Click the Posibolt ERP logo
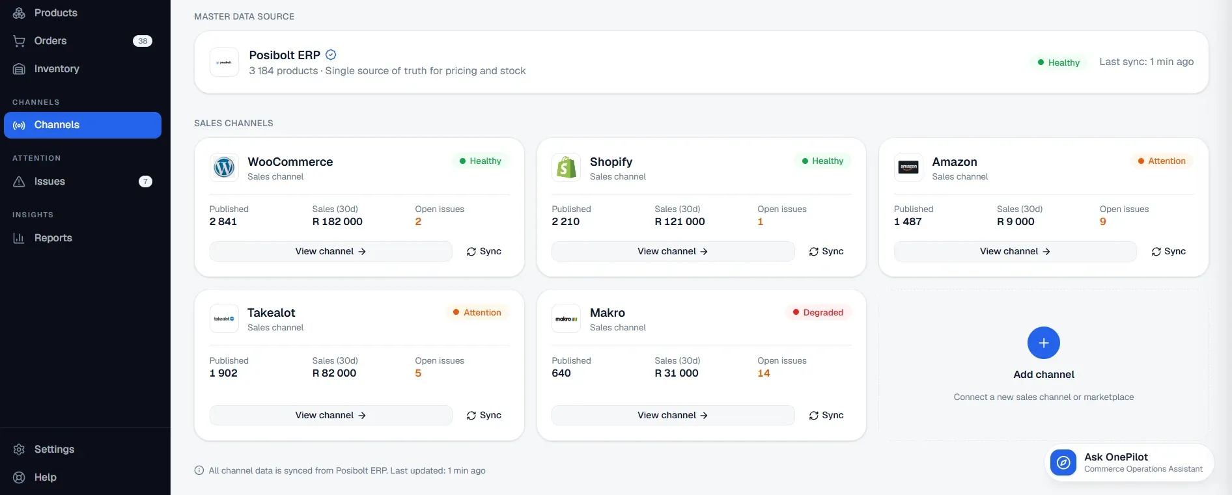Viewport: 1232px width, 495px height. click(x=224, y=62)
